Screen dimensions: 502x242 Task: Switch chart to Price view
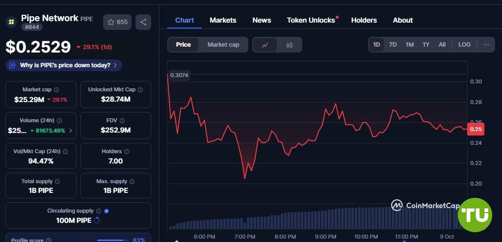click(183, 45)
